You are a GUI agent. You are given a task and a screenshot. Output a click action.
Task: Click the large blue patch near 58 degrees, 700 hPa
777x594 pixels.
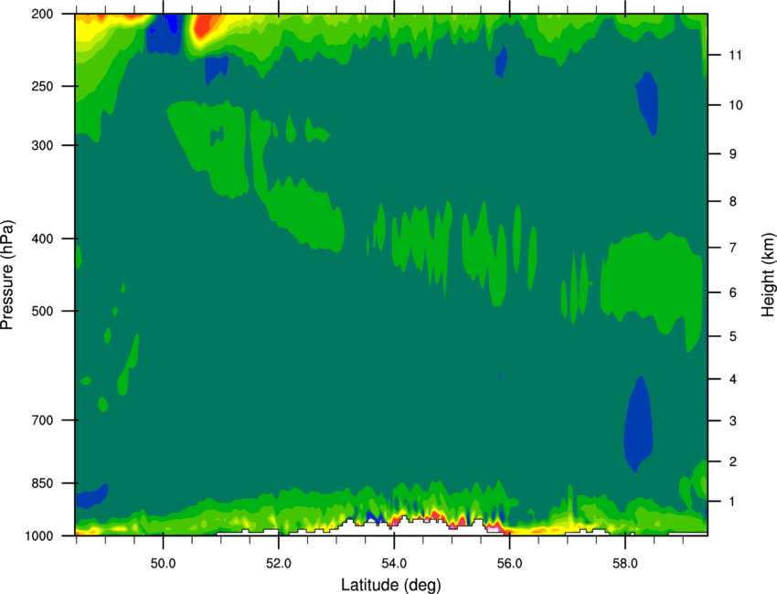(638, 425)
